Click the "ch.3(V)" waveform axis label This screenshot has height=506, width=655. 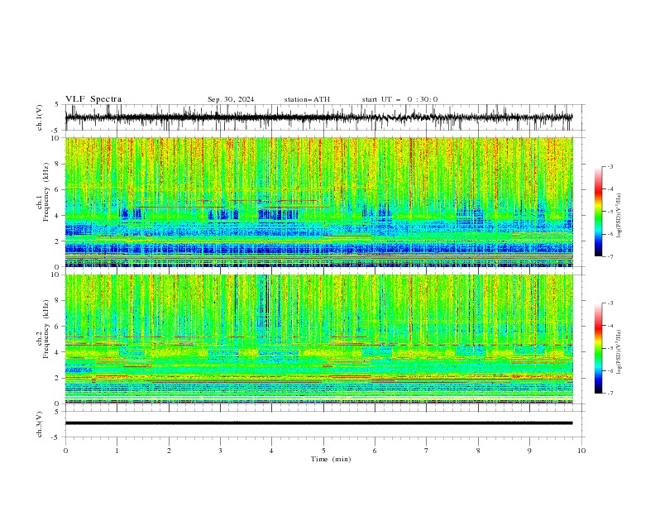click(x=40, y=424)
